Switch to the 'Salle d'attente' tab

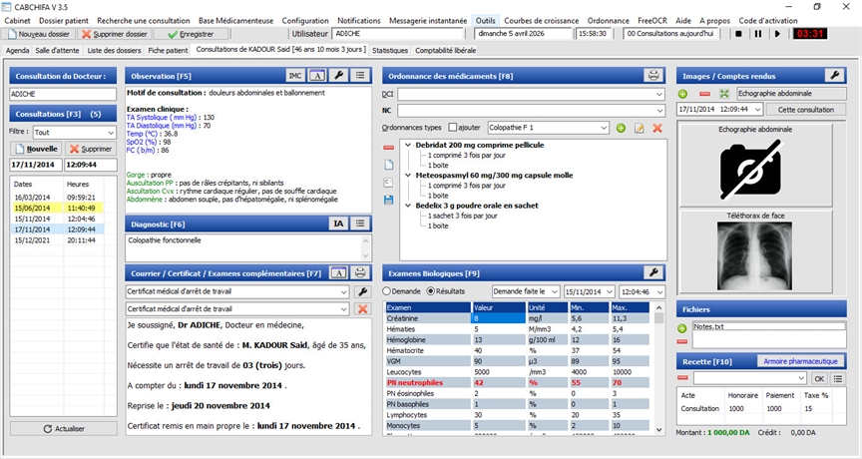tap(58, 49)
